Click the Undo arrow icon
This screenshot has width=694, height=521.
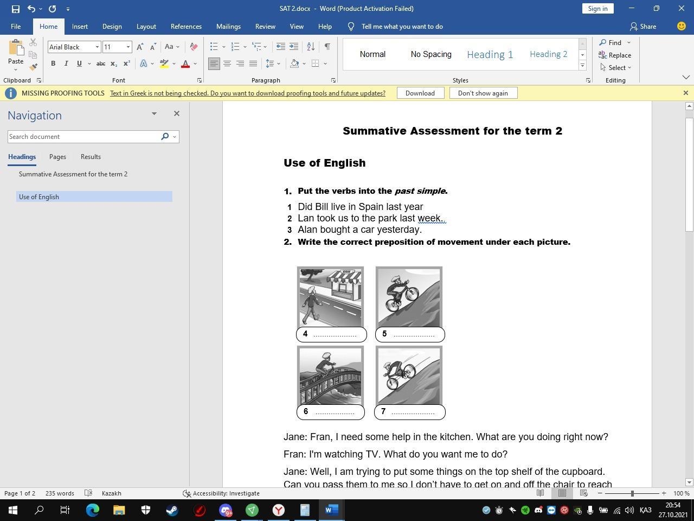(x=31, y=9)
